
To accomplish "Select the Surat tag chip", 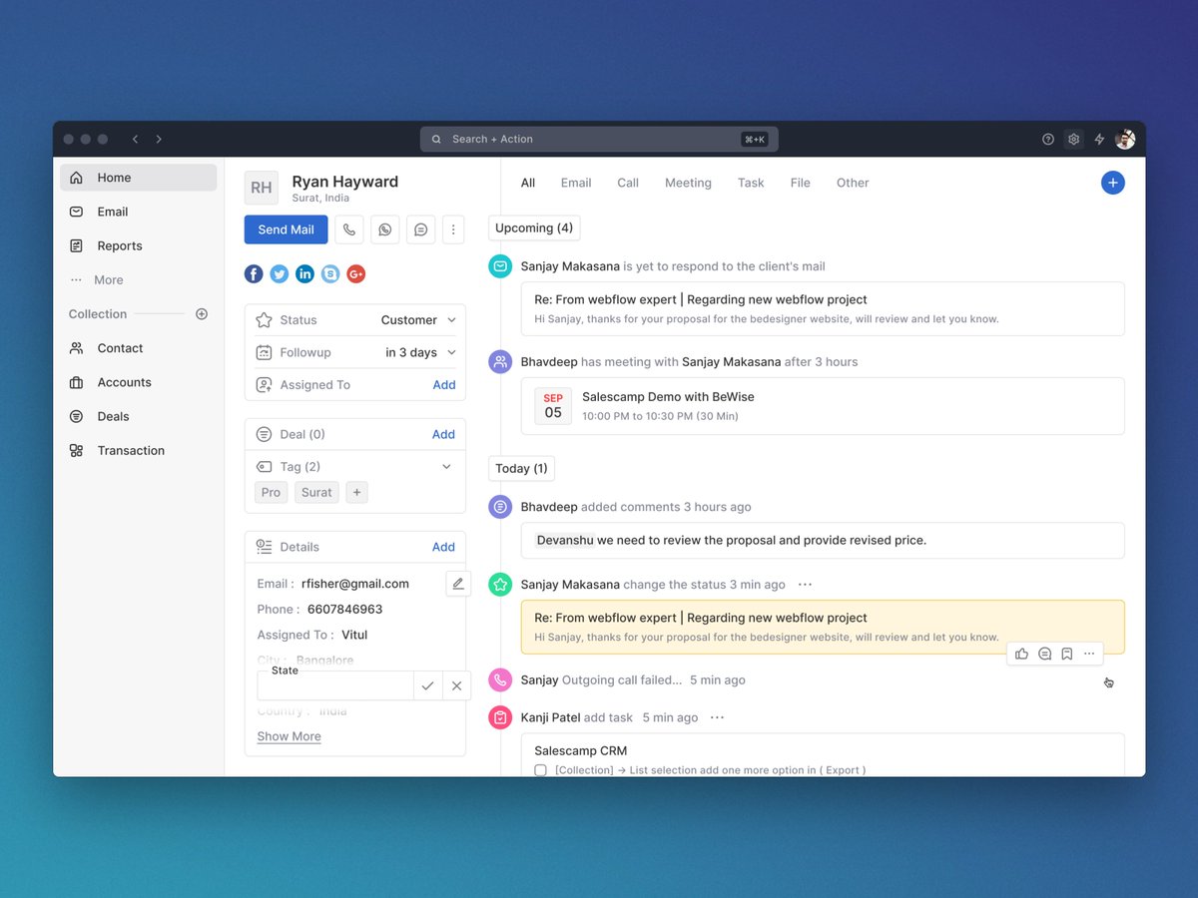I will pos(316,492).
